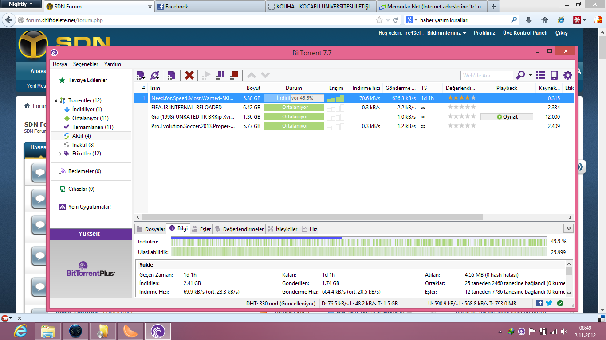Select İnaktif (8) category
Screen dimensions: 606x340
click(83, 145)
